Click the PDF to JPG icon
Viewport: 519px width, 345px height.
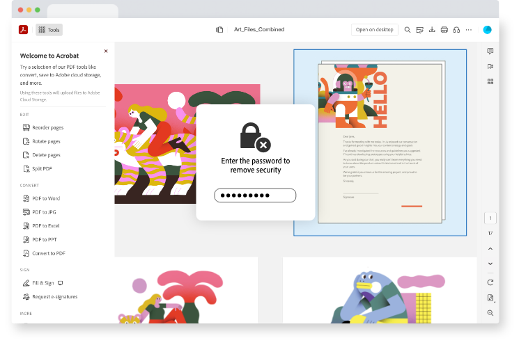pos(26,212)
